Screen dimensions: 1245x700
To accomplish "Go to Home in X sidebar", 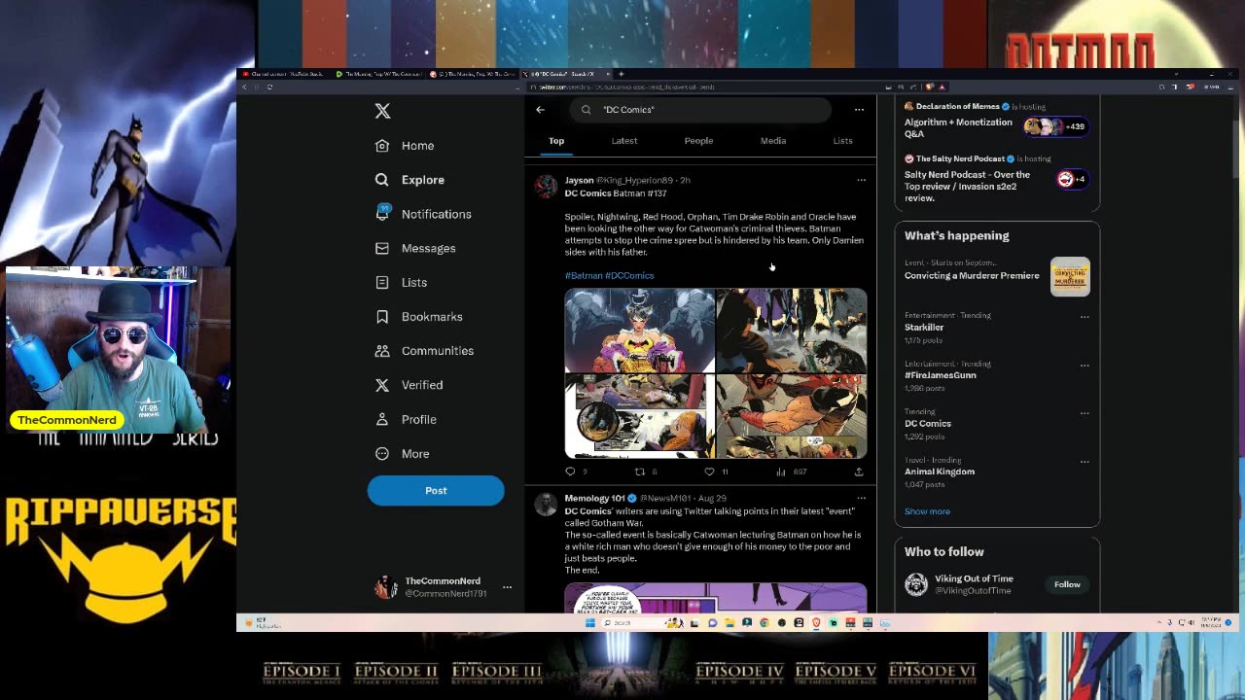I will [x=405, y=146].
